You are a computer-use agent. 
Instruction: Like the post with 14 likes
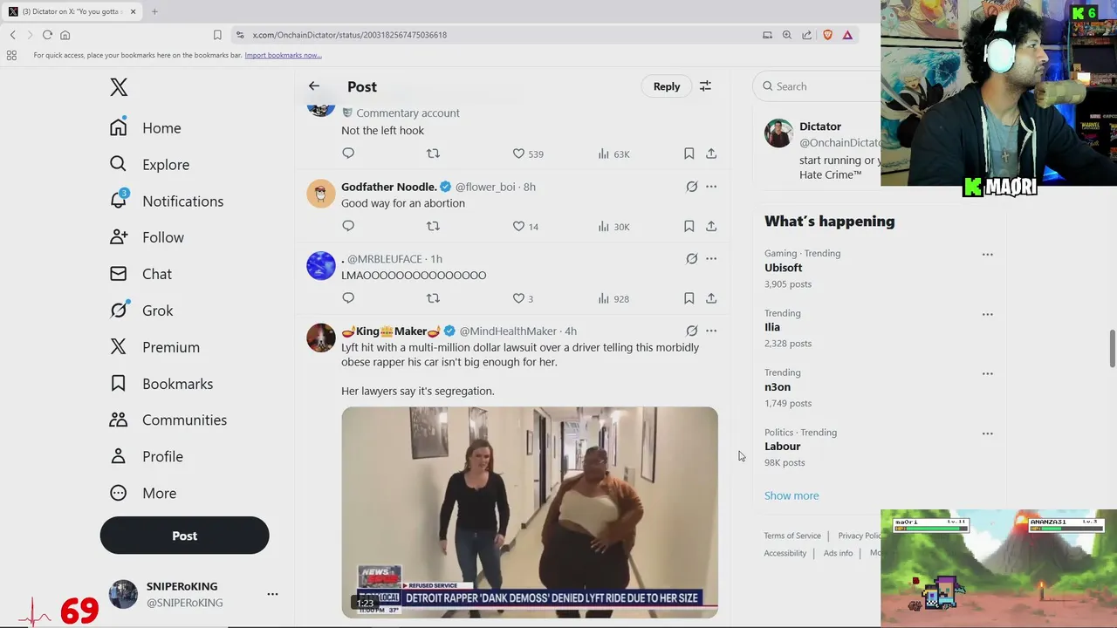(x=525, y=226)
